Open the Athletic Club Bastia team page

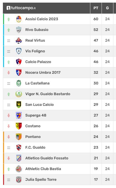43,169
